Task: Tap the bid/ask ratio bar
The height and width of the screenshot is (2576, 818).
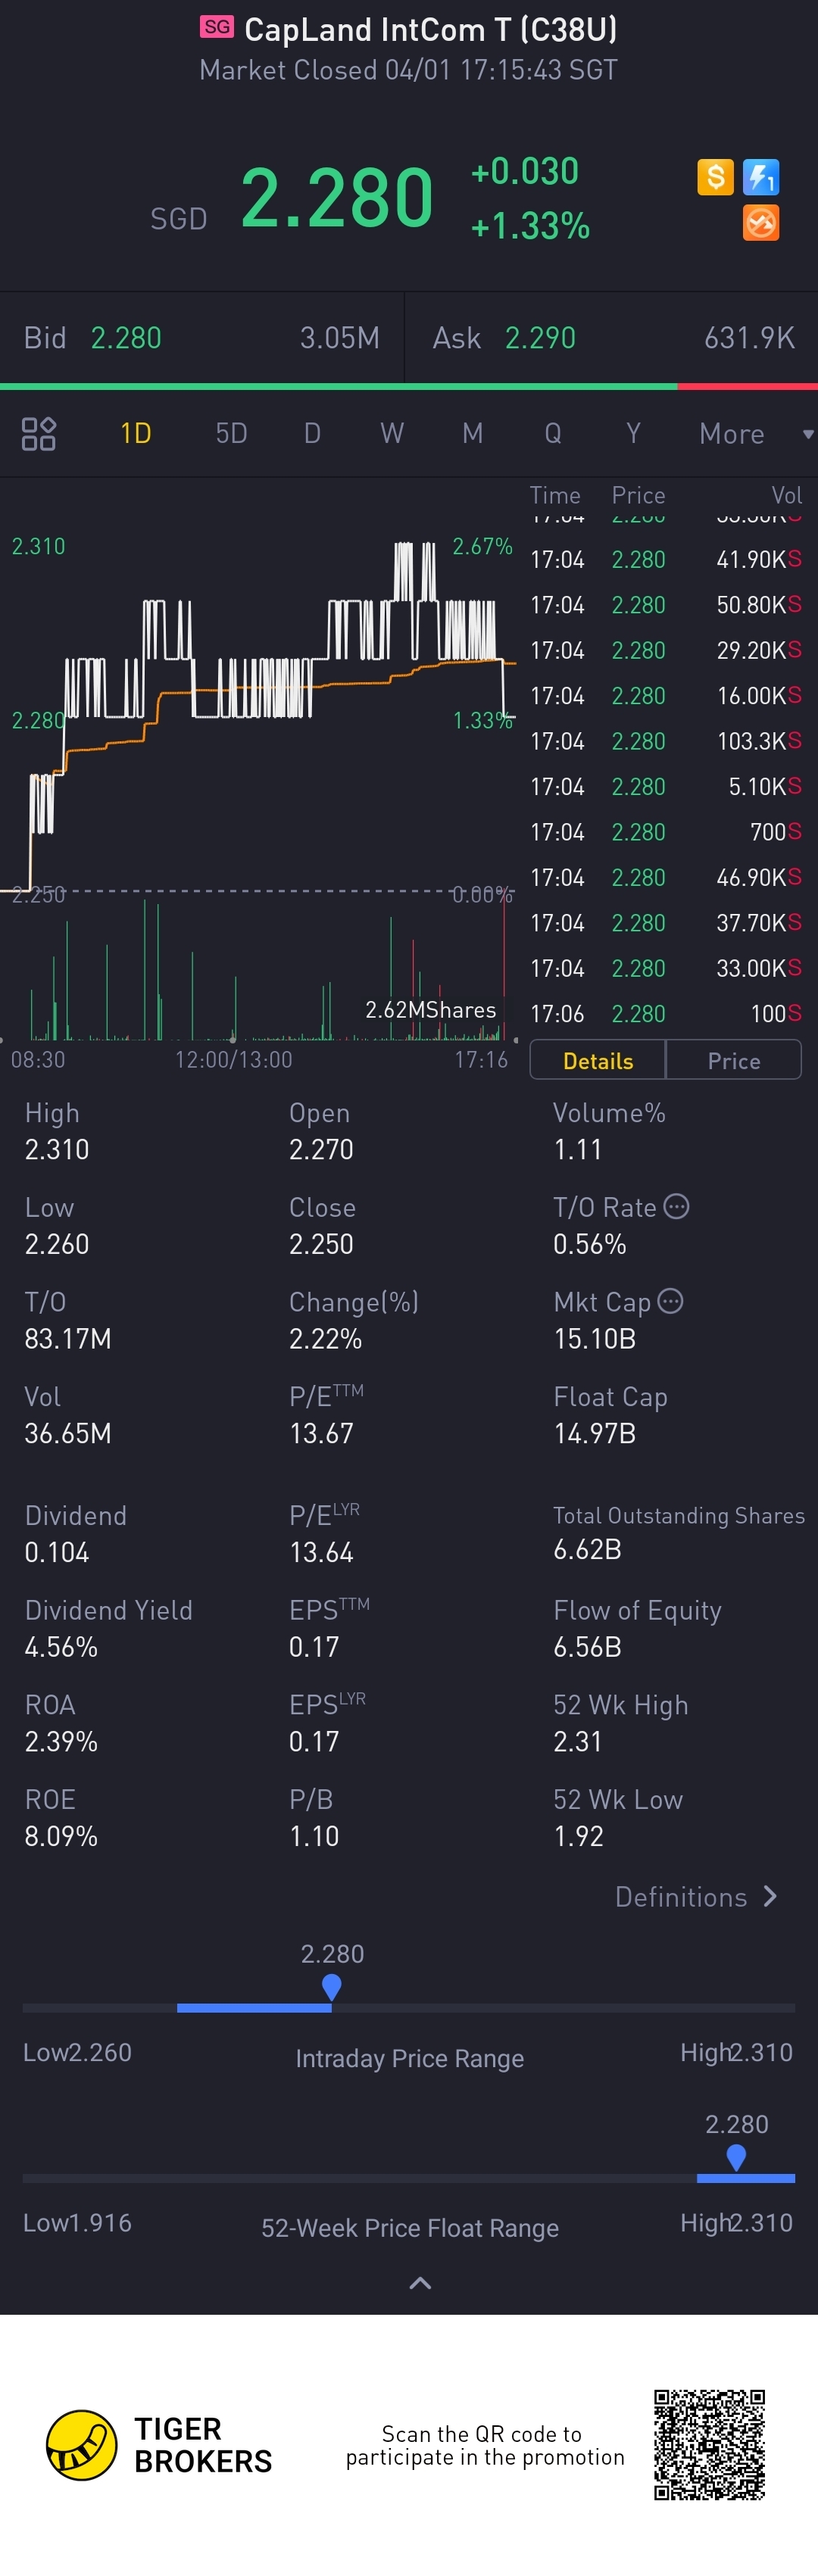Action: [x=409, y=386]
